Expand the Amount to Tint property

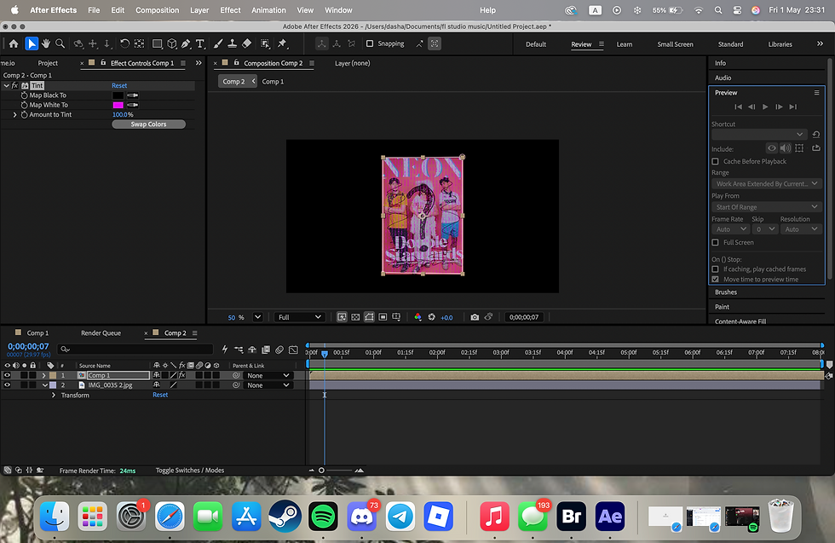click(15, 114)
